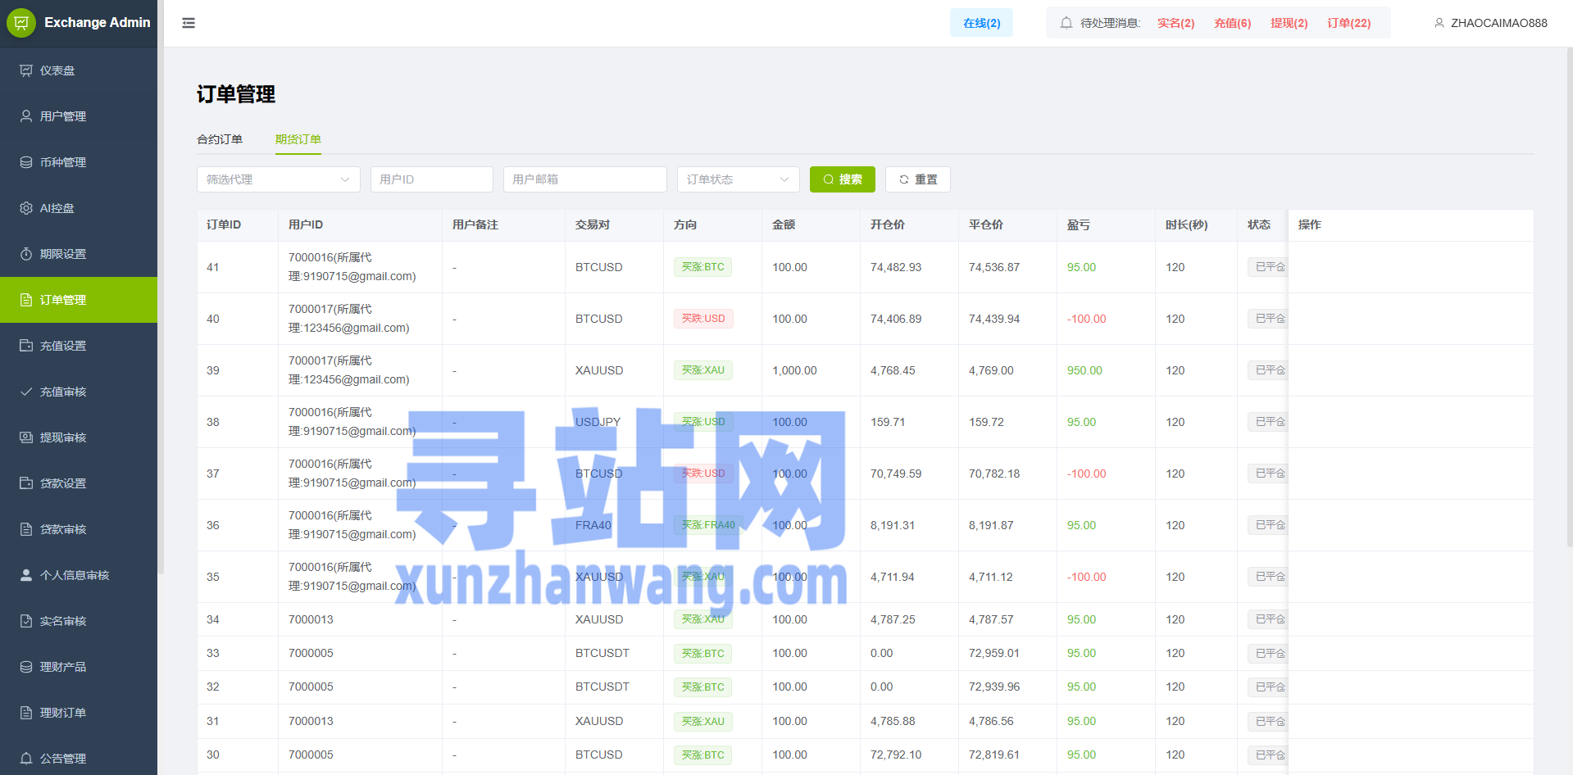Click the 买跌:USD tag in order 40
Viewport: 1573px width, 775px height.
(x=703, y=319)
